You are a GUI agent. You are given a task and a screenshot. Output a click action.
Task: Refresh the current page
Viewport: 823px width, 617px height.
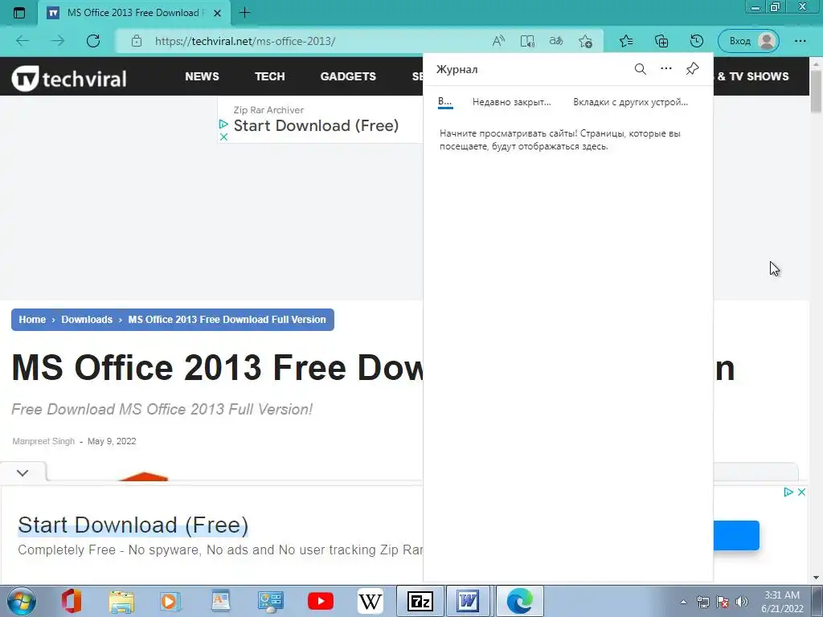(93, 41)
